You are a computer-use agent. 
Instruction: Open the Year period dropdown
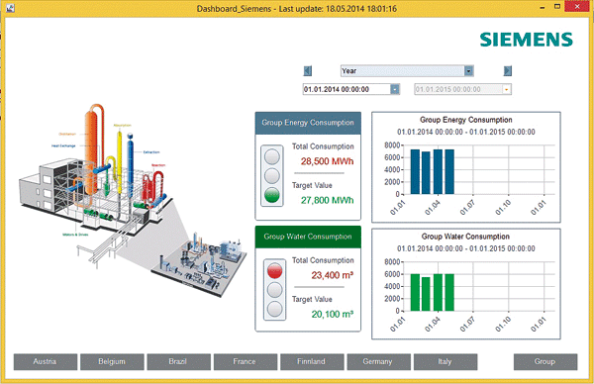(468, 71)
